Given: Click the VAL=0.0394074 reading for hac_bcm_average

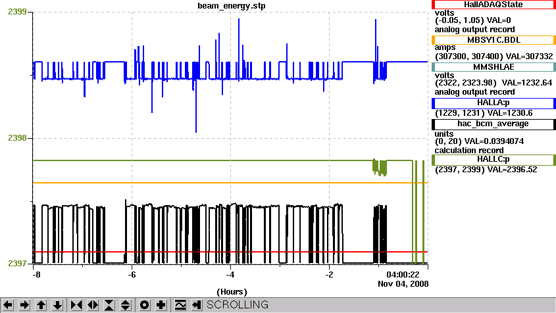Looking at the screenshot, I should [x=494, y=141].
